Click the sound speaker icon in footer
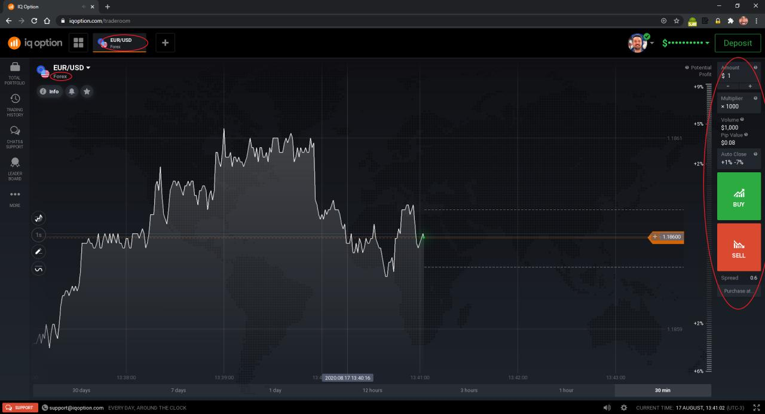This screenshot has height=414, width=765. click(x=607, y=407)
